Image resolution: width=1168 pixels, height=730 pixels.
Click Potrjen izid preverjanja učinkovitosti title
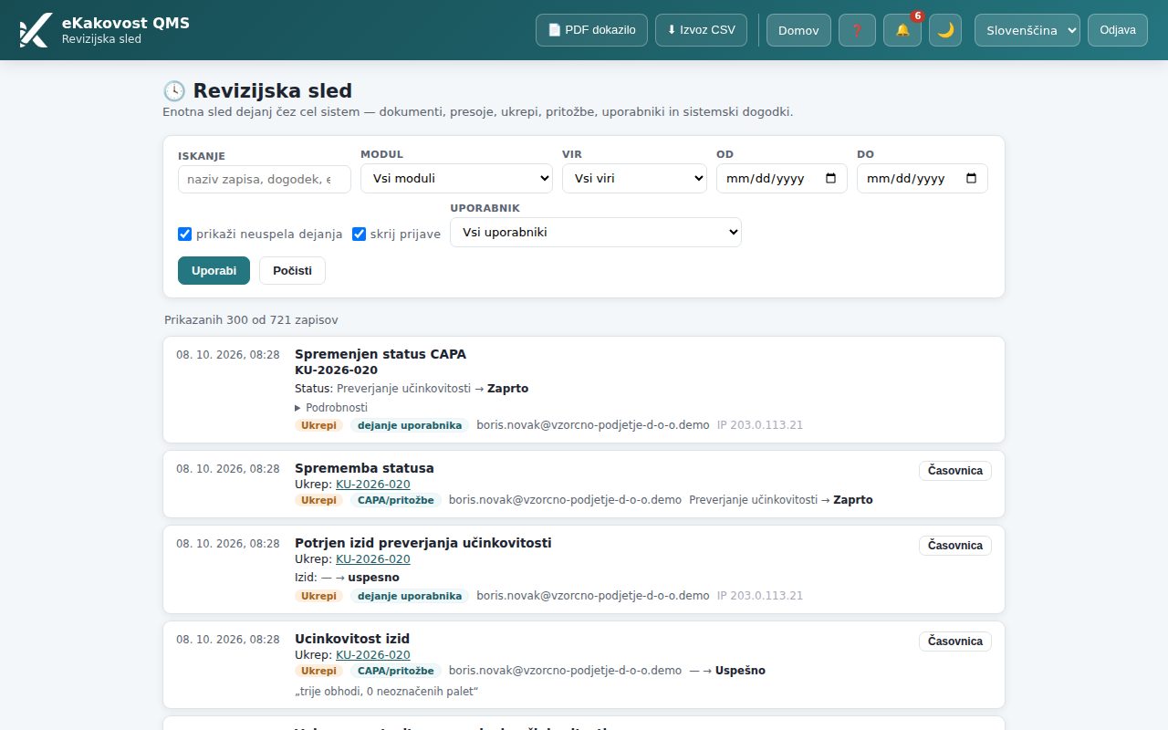423,543
